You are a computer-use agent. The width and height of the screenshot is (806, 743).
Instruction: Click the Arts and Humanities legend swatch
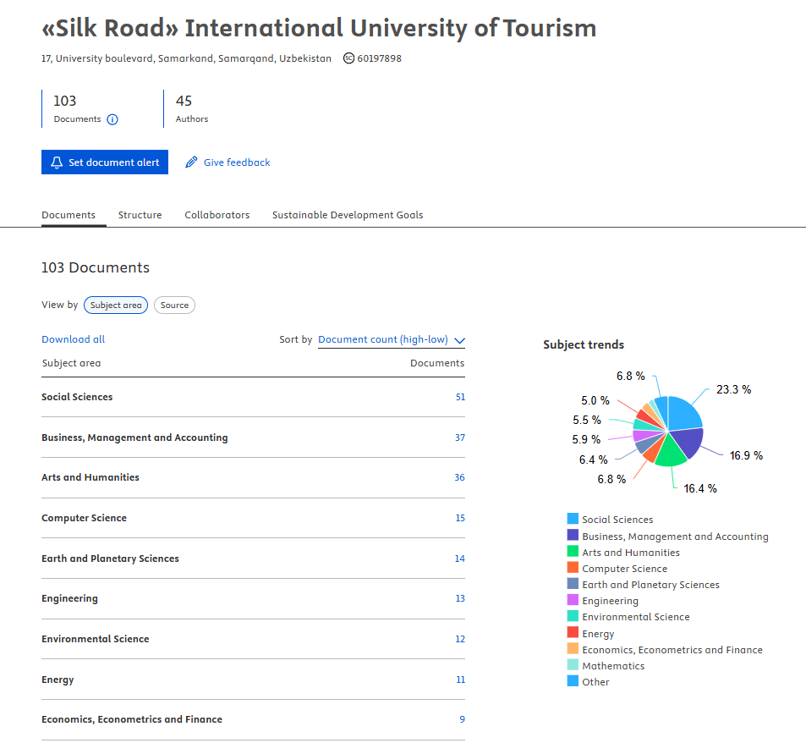[573, 552]
